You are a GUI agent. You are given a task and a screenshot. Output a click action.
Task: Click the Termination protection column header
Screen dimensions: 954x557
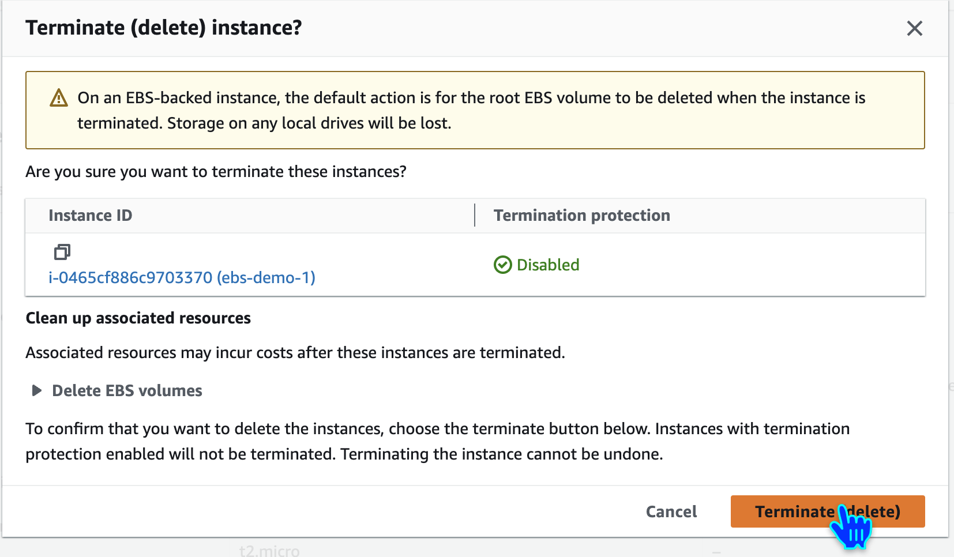tap(581, 216)
